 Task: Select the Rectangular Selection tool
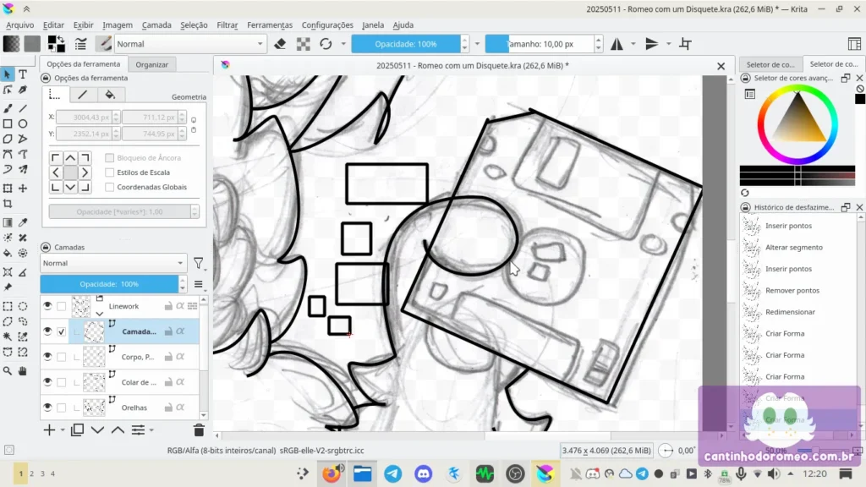tap(8, 306)
